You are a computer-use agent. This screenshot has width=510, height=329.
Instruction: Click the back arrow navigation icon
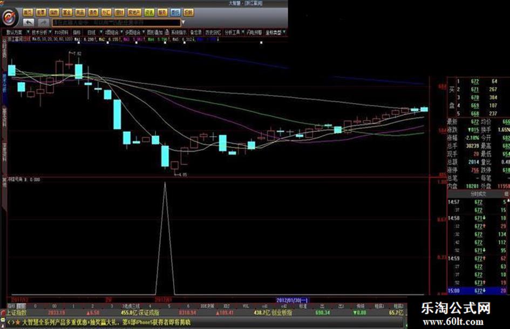pyautogui.click(x=29, y=23)
